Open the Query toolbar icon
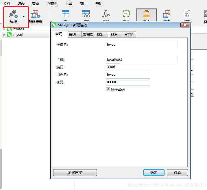This screenshot has height=190, width=207. coord(167,14)
